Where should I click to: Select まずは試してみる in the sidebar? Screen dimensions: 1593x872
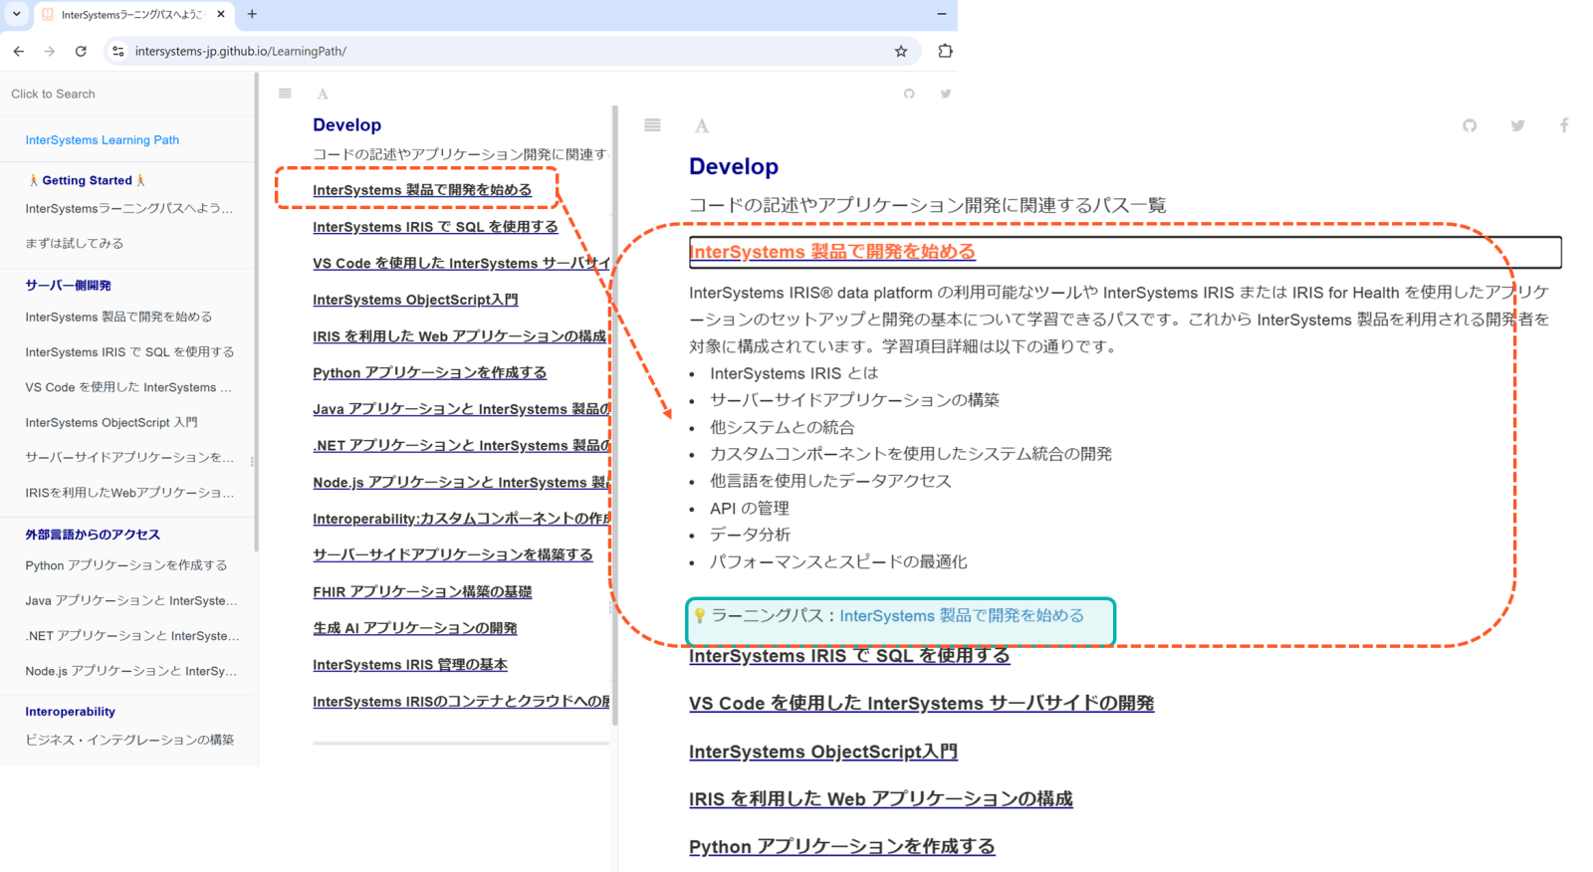(75, 243)
